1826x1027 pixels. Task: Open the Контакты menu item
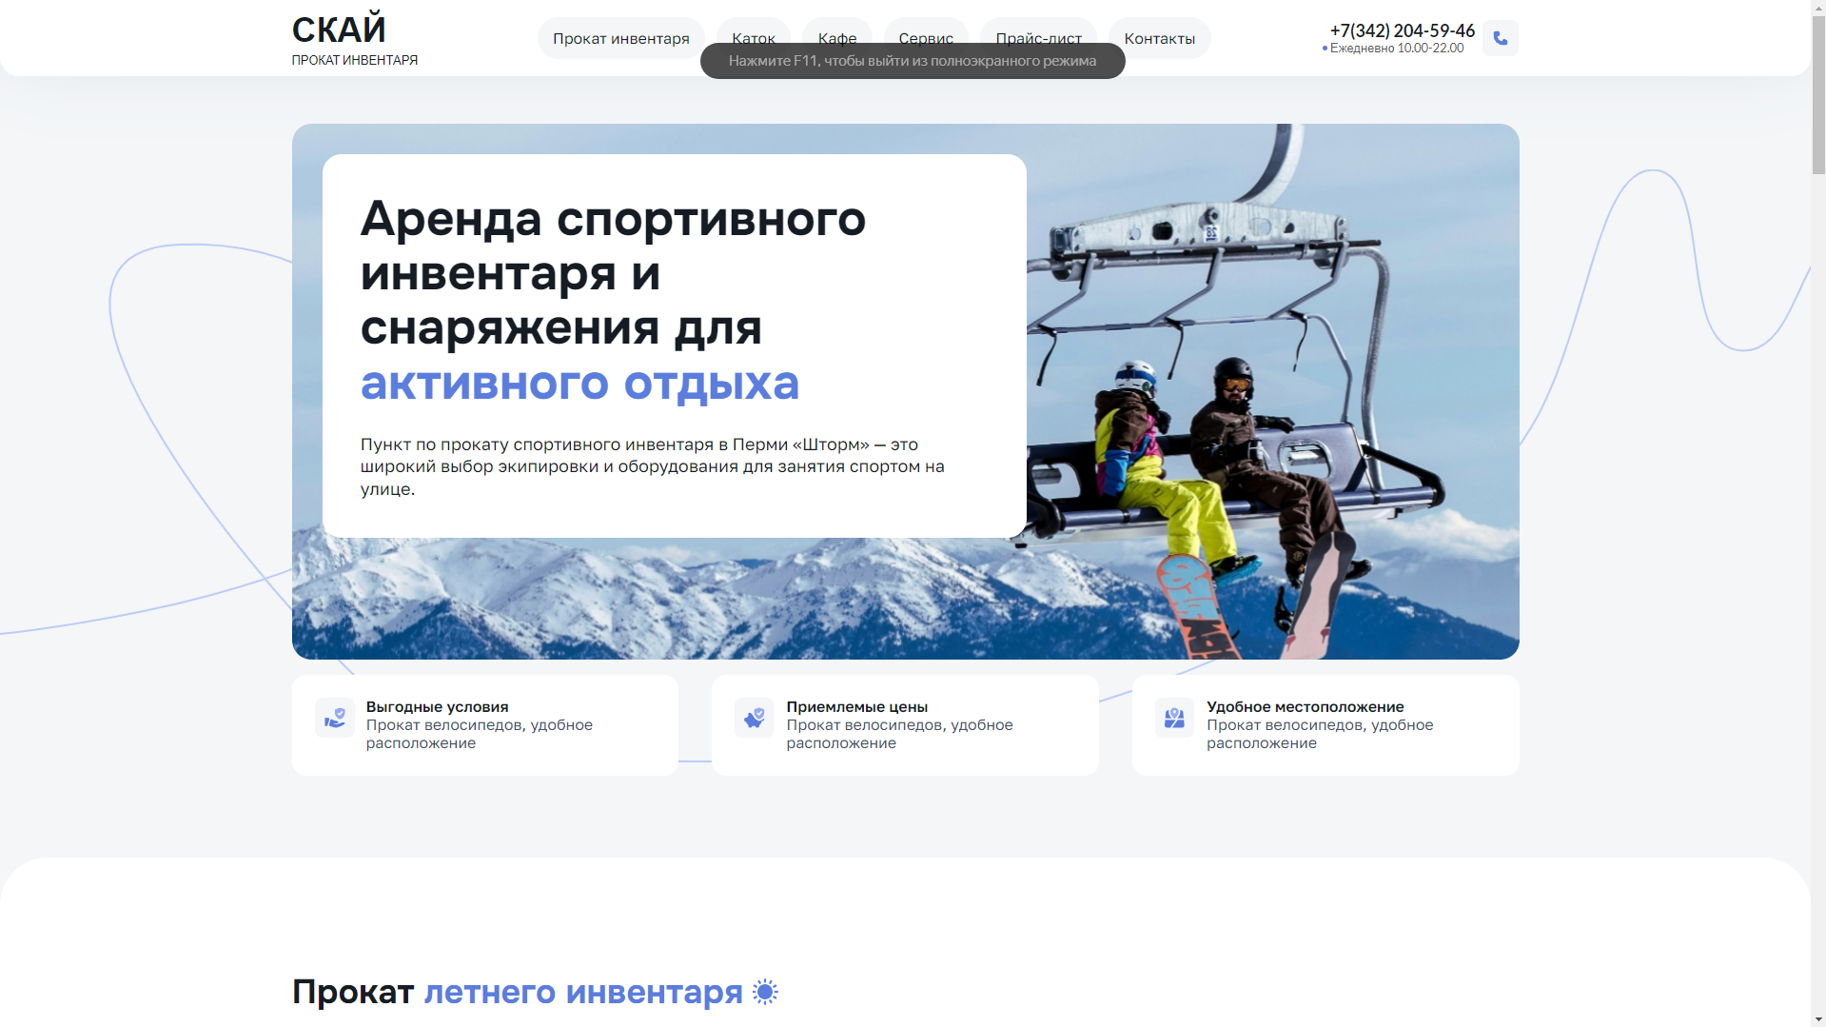1159,38
